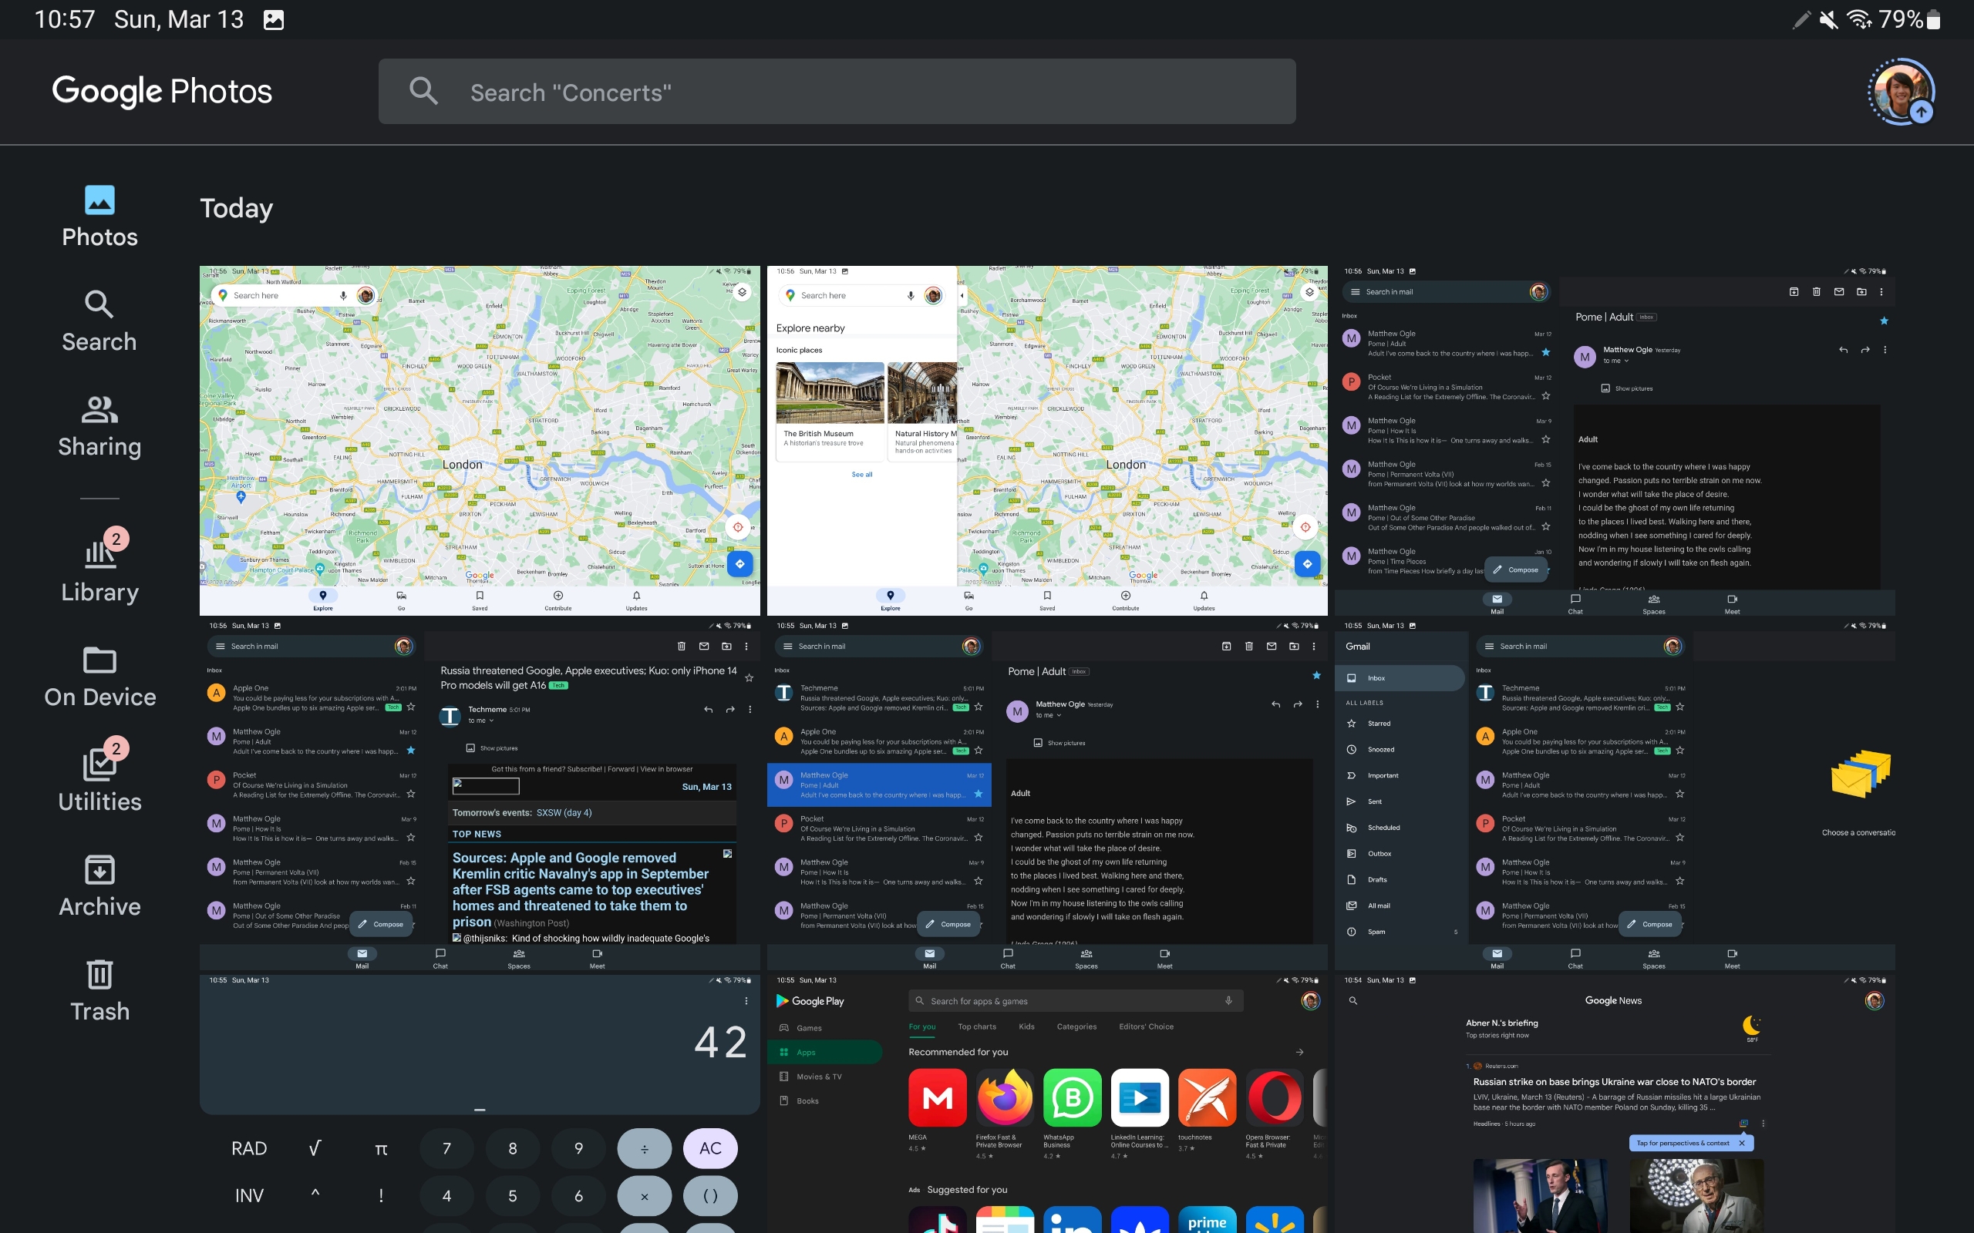
Task: Open the On Device folders
Action: pyautogui.click(x=99, y=676)
